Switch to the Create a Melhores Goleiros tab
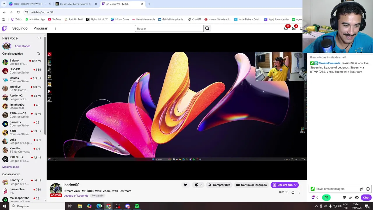373x210 pixels. (x=76, y=4)
